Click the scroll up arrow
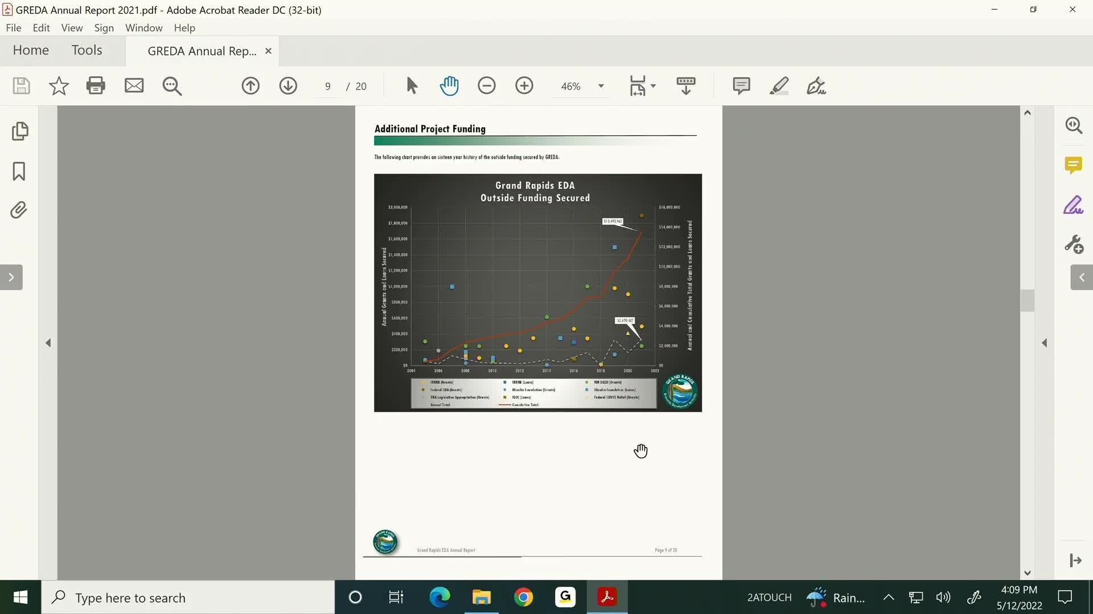 1027,113
